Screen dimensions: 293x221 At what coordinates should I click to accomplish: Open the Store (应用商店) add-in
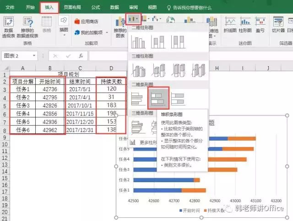pyautogui.click(x=87, y=21)
